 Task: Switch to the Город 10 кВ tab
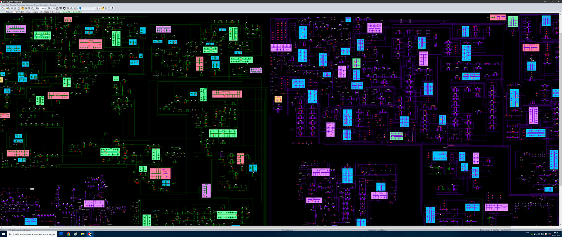tap(49, 12)
